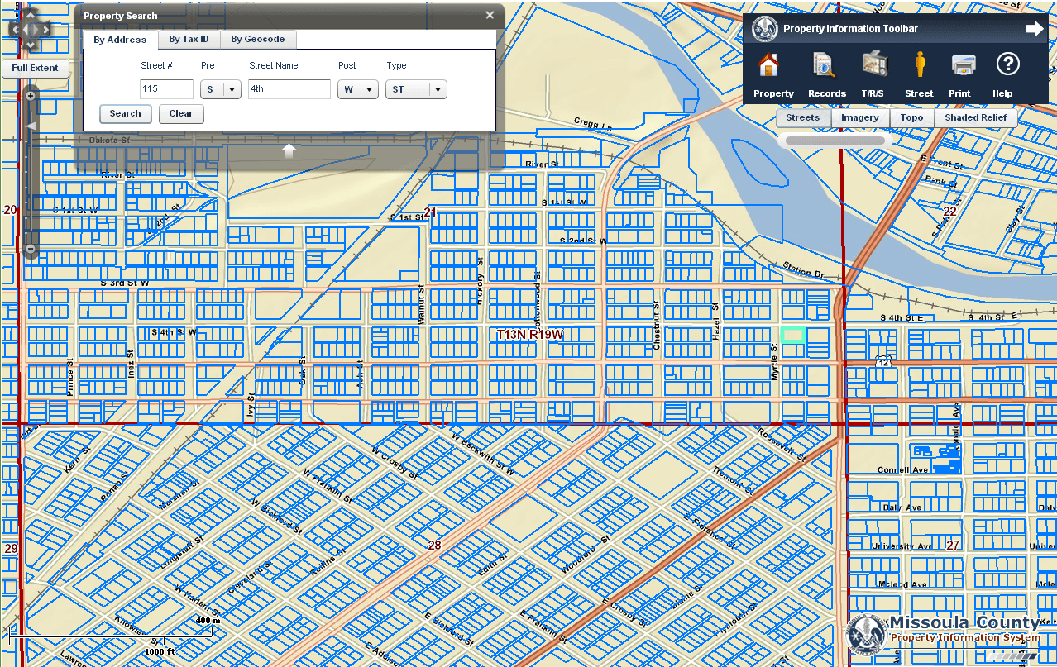Open the Pre direction dropdown
The height and width of the screenshot is (667, 1057).
pos(221,89)
